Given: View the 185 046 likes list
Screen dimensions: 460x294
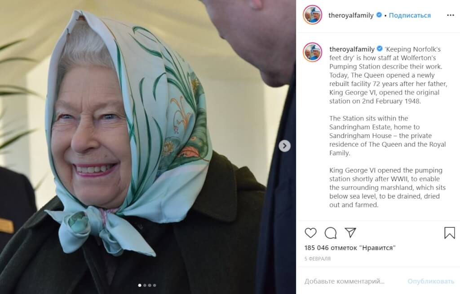Looking at the screenshot, I should point(350,248).
